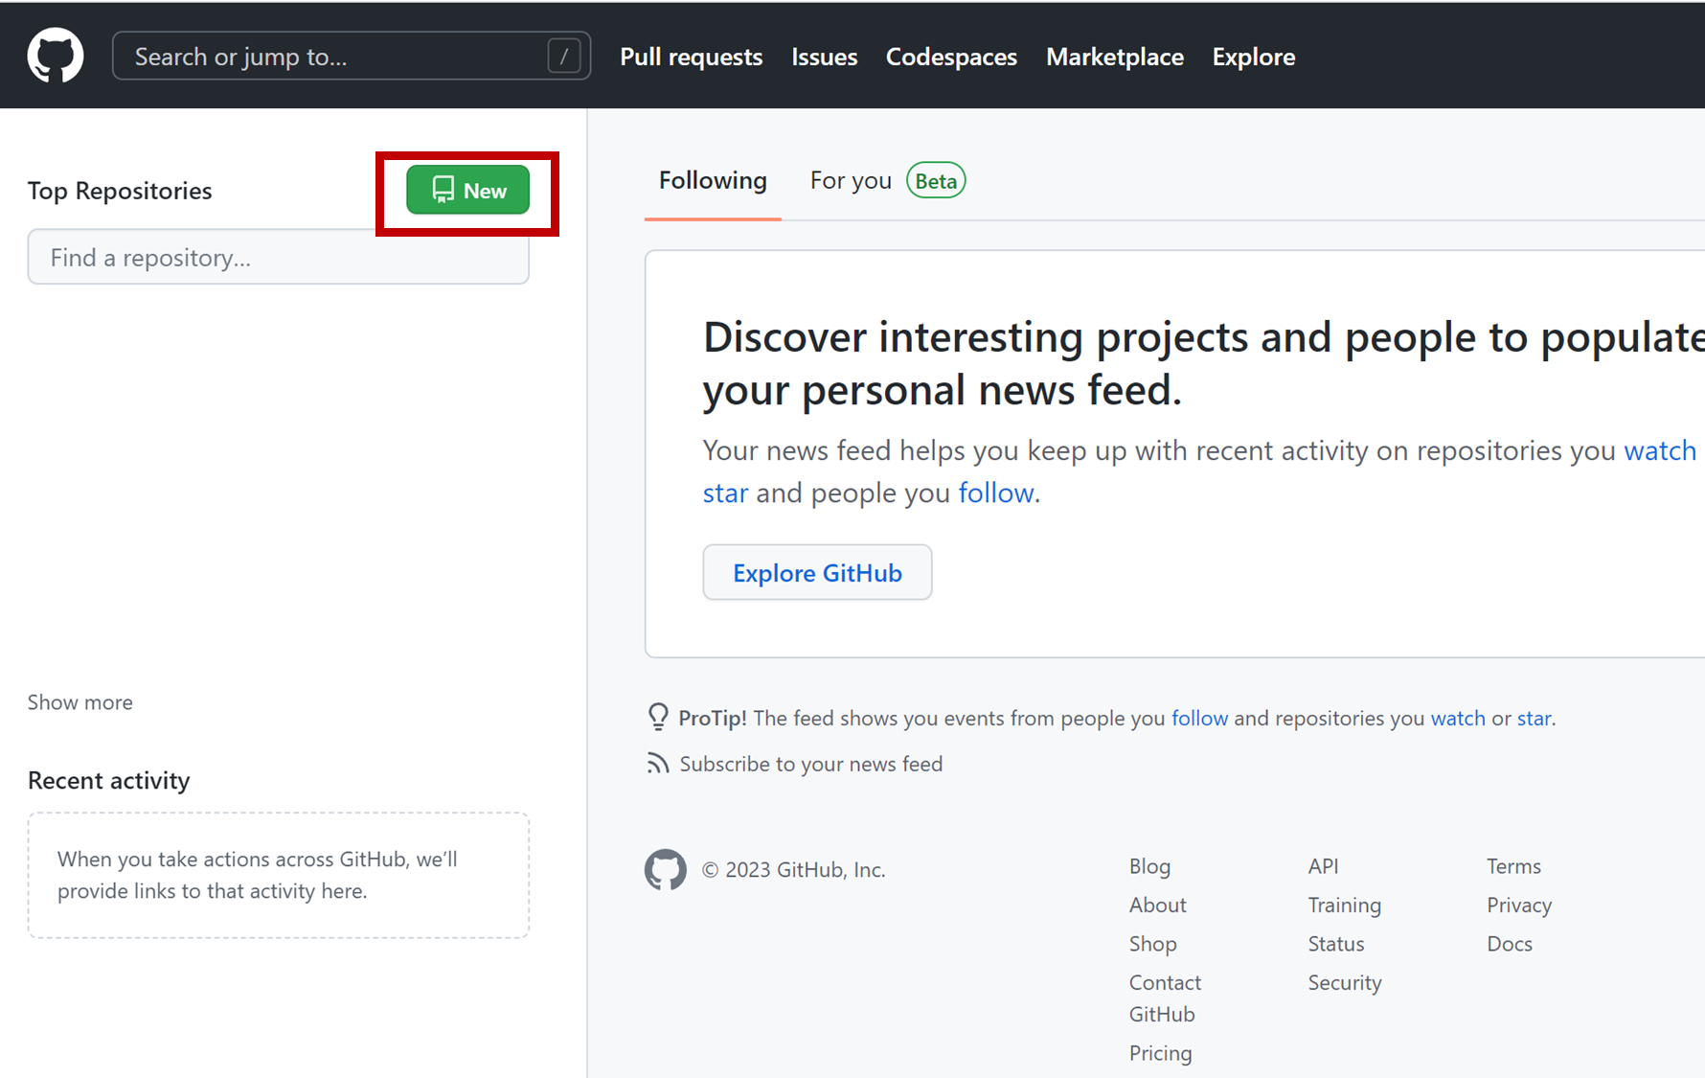Switch to the Following tab

pyautogui.click(x=713, y=180)
